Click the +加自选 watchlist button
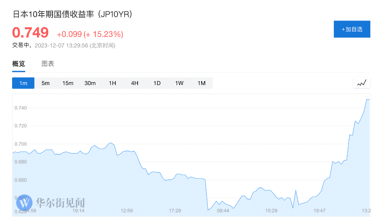 point(352,29)
